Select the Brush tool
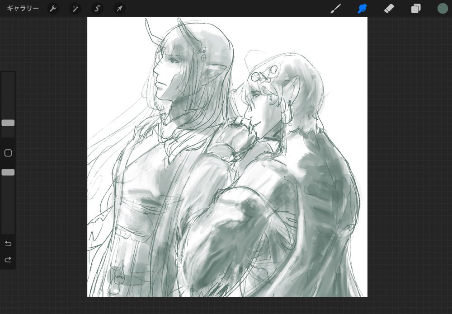Viewport: 452px width, 314px height. tap(335, 9)
